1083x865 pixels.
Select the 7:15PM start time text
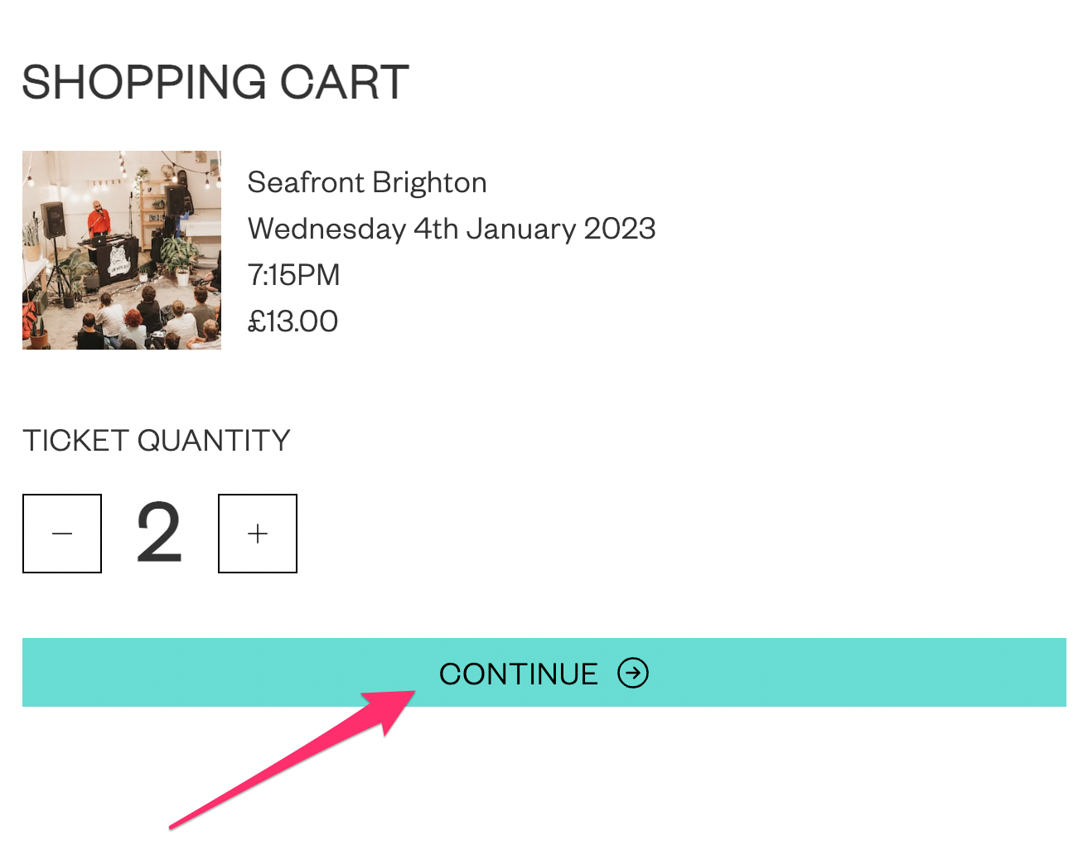pyautogui.click(x=294, y=275)
